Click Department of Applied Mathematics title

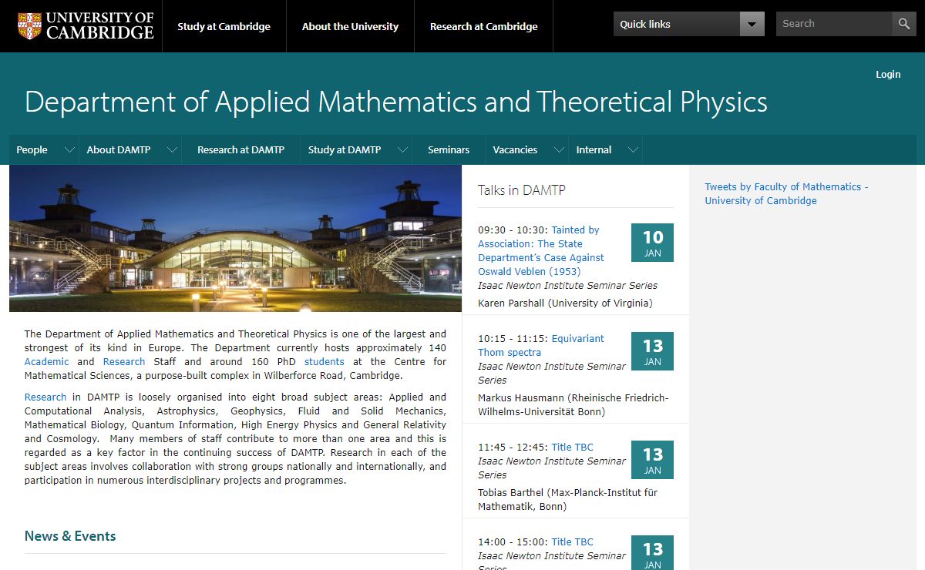pos(396,102)
